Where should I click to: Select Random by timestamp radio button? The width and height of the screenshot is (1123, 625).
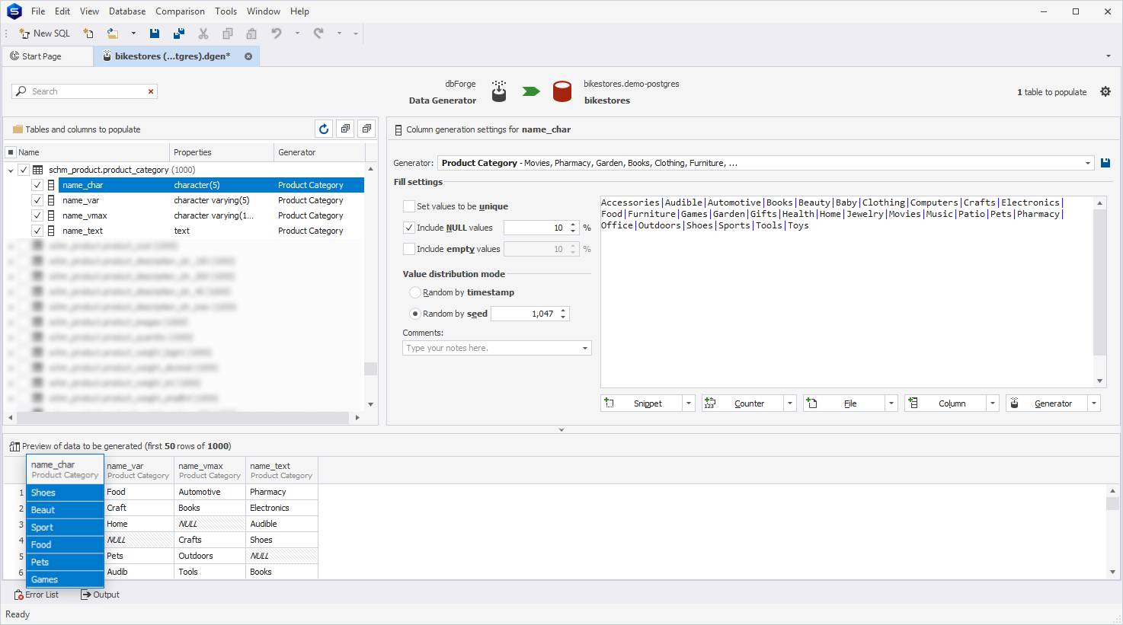click(x=415, y=292)
